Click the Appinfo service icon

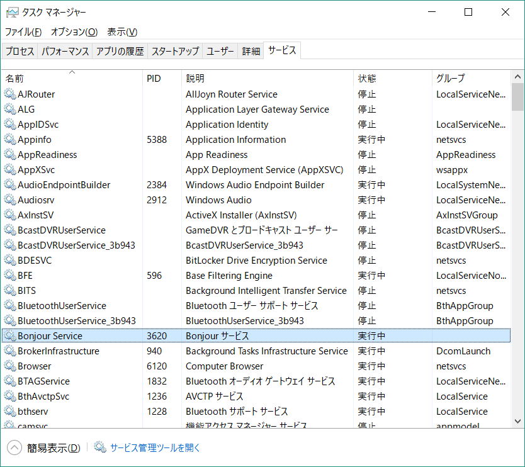click(10, 139)
